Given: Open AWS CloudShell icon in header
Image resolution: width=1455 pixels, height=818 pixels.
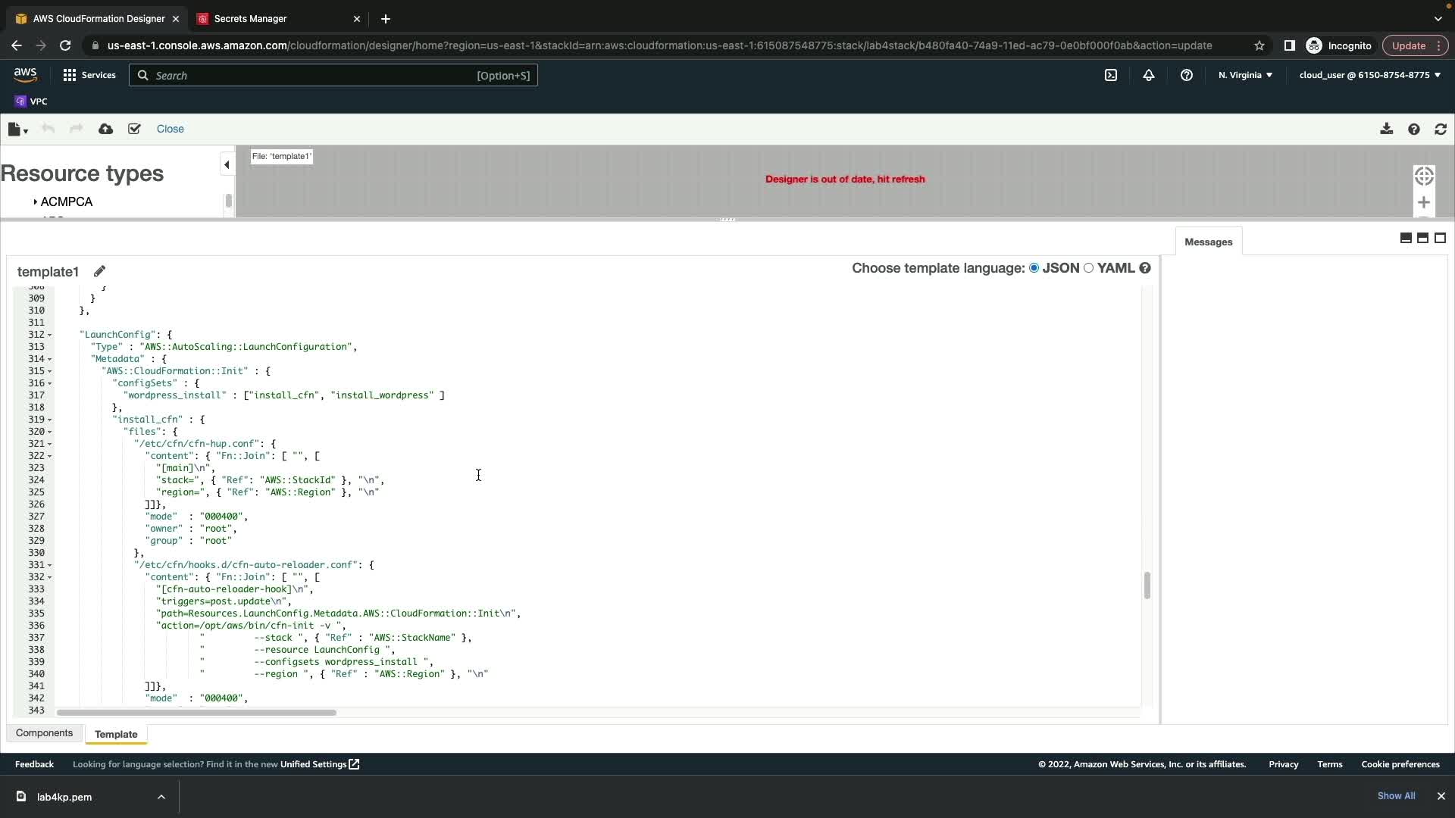Looking at the screenshot, I should pos(1111,75).
